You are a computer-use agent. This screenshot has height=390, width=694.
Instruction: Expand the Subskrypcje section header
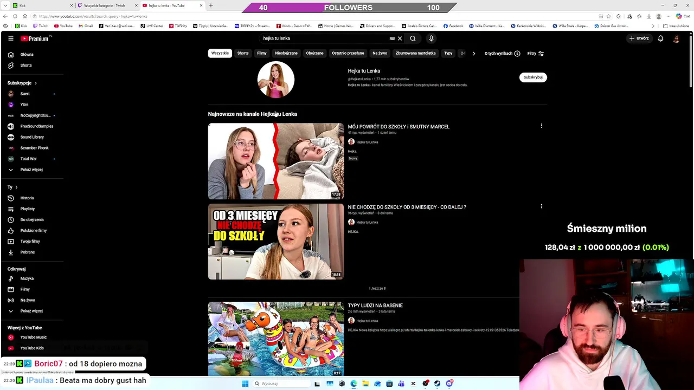pos(22,83)
